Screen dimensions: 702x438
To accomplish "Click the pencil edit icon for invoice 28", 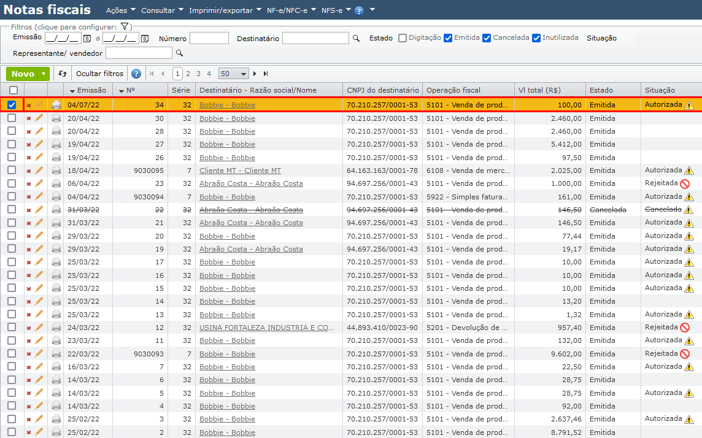I will point(39,131).
